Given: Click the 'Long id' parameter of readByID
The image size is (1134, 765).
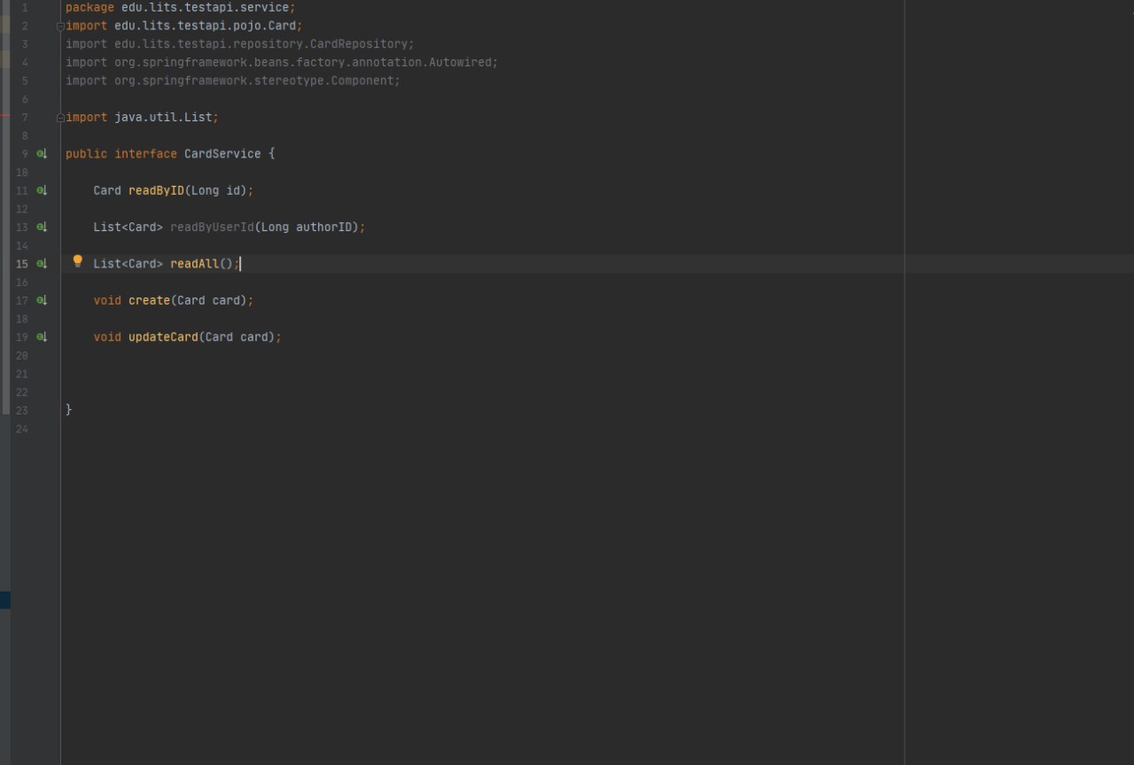Looking at the screenshot, I should 215,190.
